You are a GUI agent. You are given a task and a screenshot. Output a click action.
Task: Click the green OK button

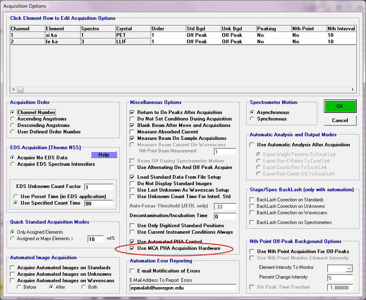coord(340,106)
